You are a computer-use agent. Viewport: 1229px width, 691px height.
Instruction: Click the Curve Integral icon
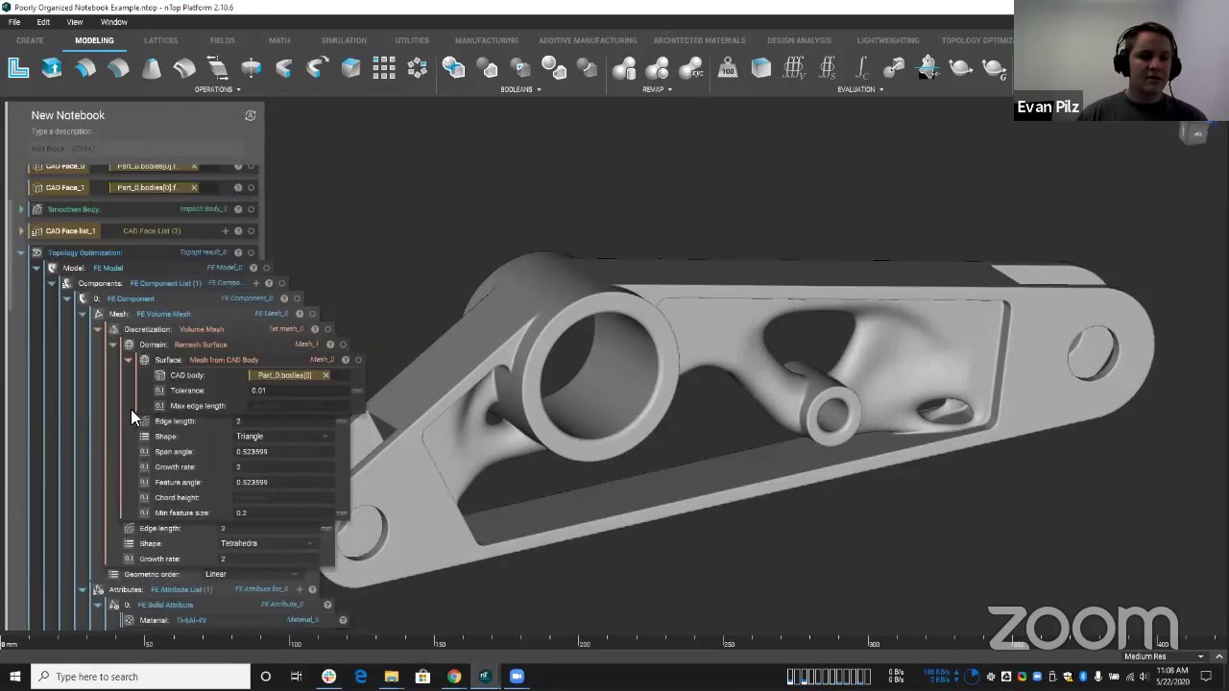click(x=861, y=68)
